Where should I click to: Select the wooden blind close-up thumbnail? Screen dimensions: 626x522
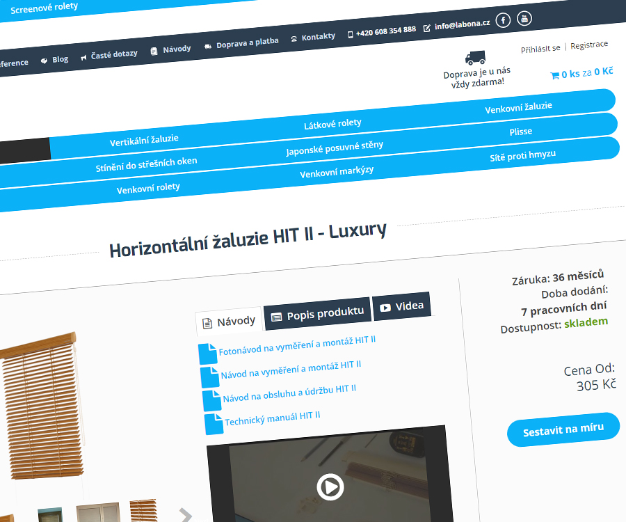point(143,510)
